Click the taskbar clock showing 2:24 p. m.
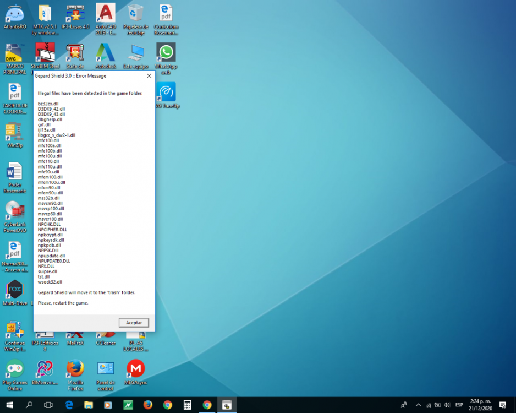The image size is (516, 413). coord(481,405)
